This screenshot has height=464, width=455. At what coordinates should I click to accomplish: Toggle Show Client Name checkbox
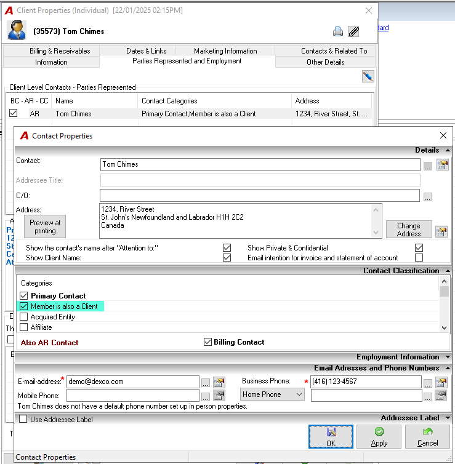227,257
